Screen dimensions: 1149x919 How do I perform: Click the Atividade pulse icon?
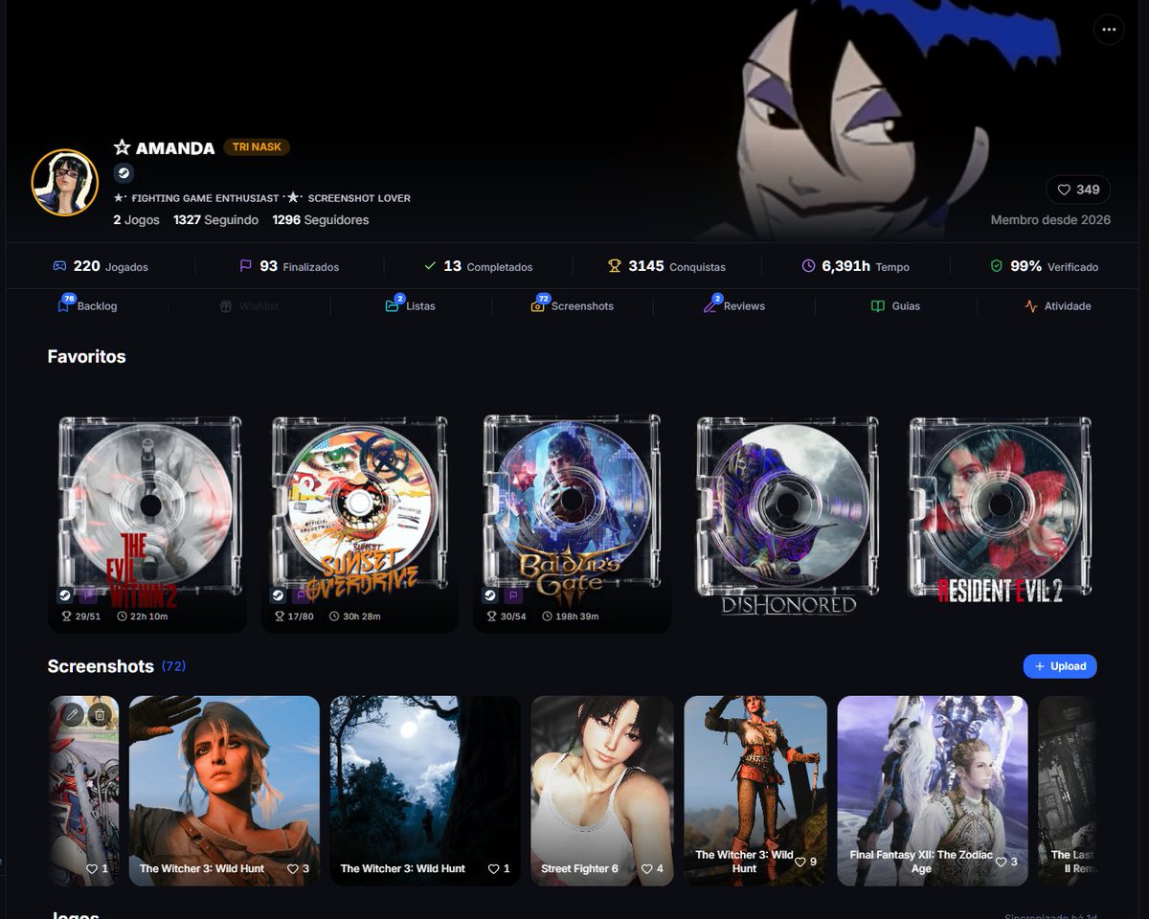pyautogui.click(x=1031, y=306)
